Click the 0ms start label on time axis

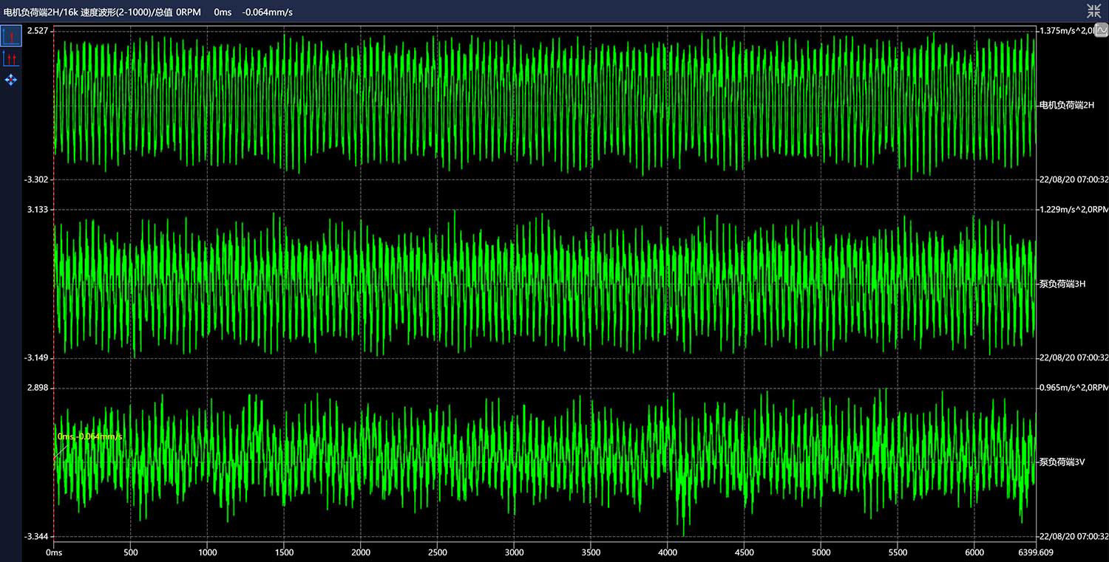click(x=55, y=552)
